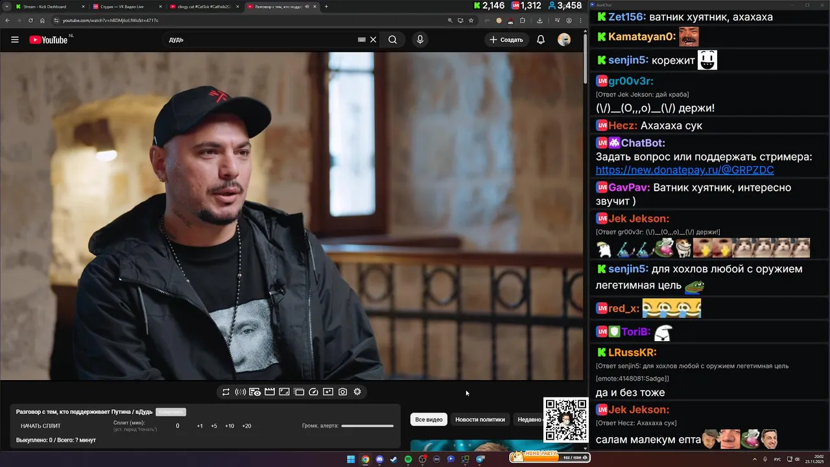Select the Новости политики filter chip
The height and width of the screenshot is (467, 830).
tap(480, 420)
